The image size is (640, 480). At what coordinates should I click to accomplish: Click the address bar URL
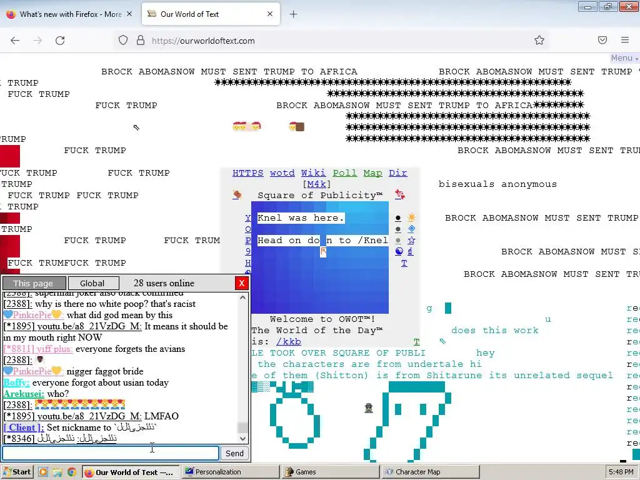(x=203, y=41)
